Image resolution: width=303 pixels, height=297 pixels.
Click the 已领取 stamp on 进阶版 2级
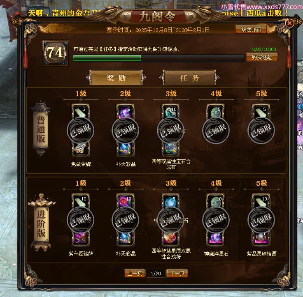tap(125, 220)
